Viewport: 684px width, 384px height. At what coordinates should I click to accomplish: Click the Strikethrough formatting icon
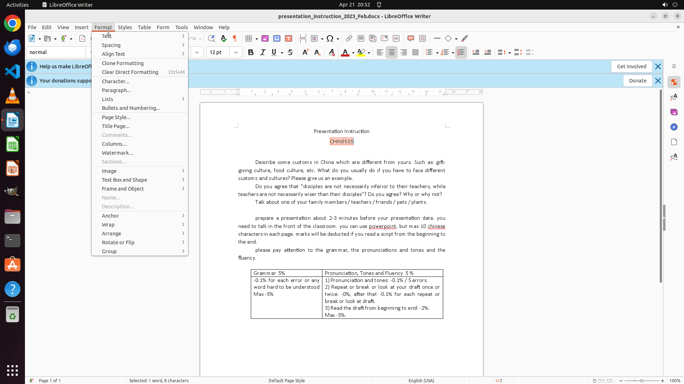(x=290, y=52)
